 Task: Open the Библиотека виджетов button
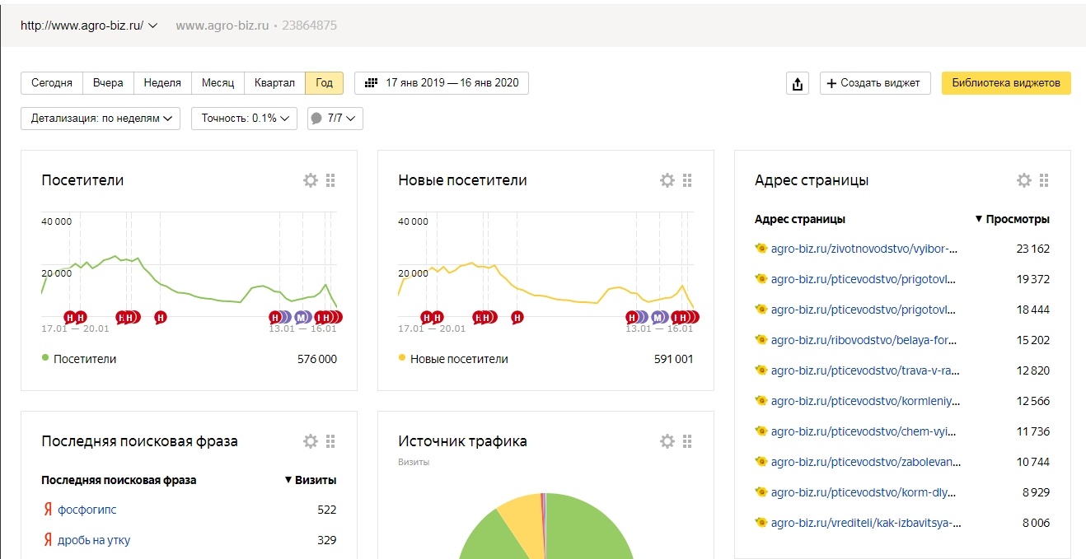(x=1006, y=83)
